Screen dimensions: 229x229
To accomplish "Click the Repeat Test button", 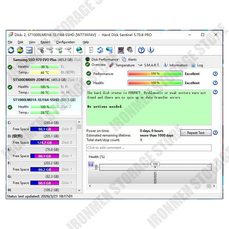I will (x=196, y=133).
